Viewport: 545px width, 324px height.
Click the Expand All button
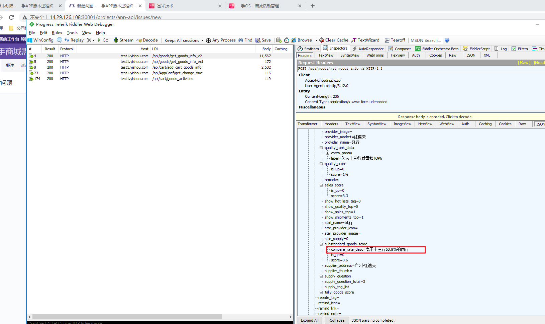(310, 320)
